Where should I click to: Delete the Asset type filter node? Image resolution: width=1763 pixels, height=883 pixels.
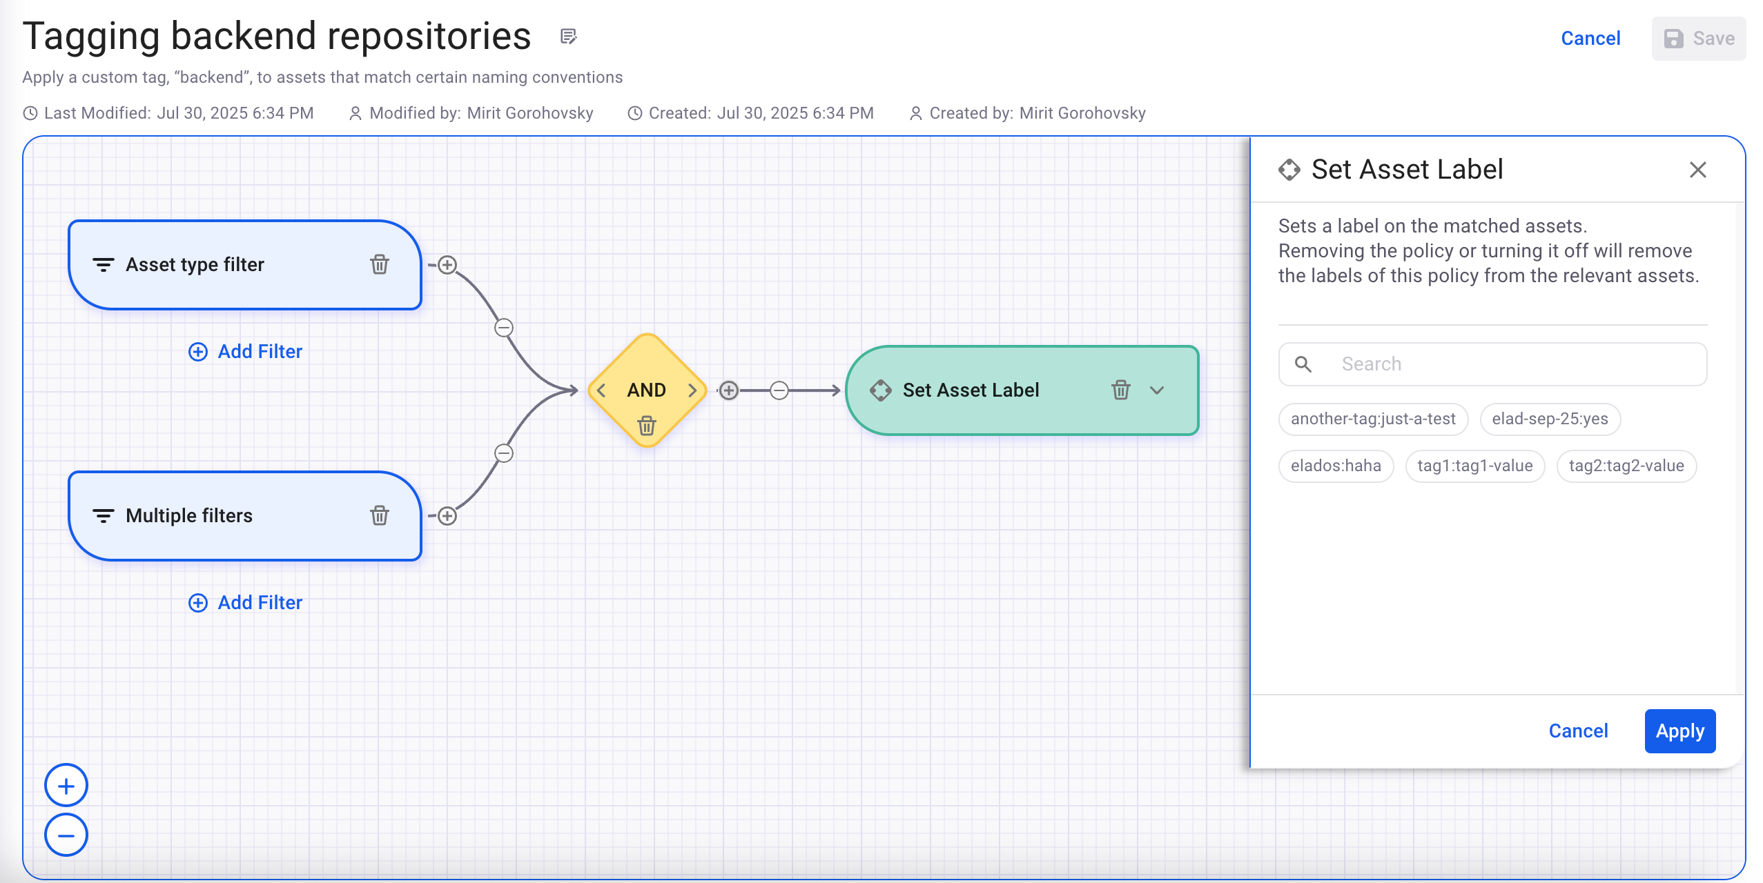tap(379, 264)
